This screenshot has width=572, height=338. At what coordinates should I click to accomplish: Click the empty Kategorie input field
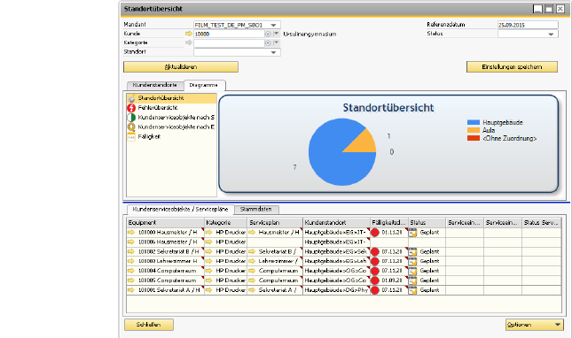pos(229,43)
